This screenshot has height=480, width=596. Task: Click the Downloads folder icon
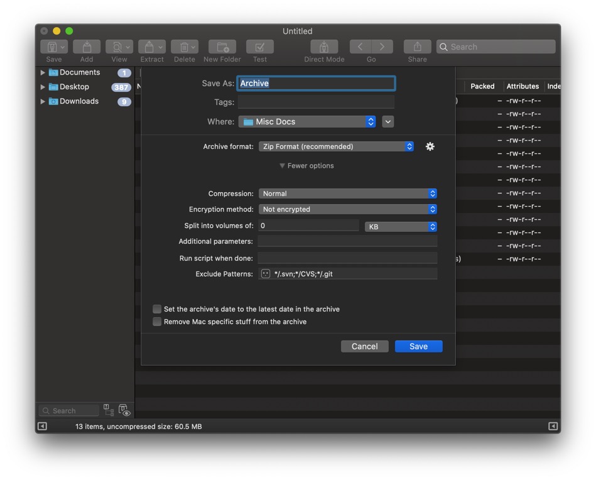(53, 101)
